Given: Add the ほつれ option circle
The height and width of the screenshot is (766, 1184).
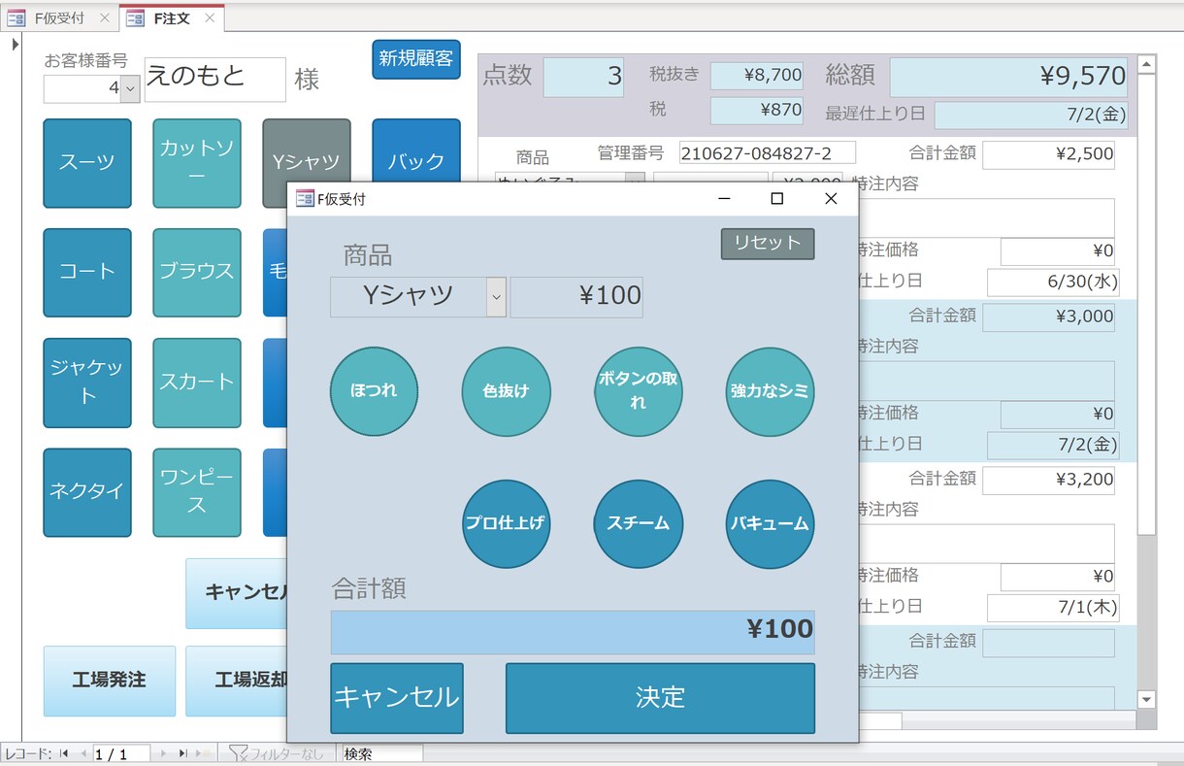Looking at the screenshot, I should tap(375, 391).
